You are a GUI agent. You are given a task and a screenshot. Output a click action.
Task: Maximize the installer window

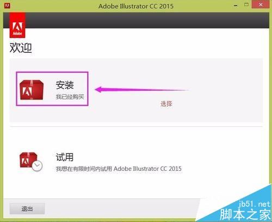[246, 5]
